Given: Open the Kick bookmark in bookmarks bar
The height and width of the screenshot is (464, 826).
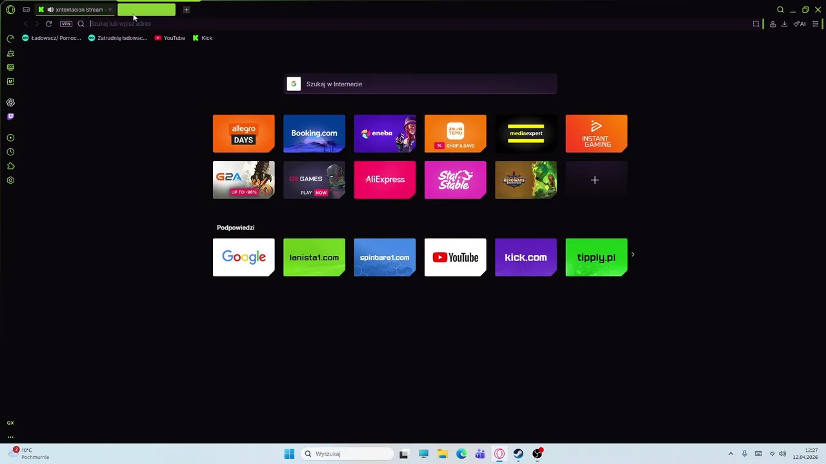Looking at the screenshot, I should [202, 38].
